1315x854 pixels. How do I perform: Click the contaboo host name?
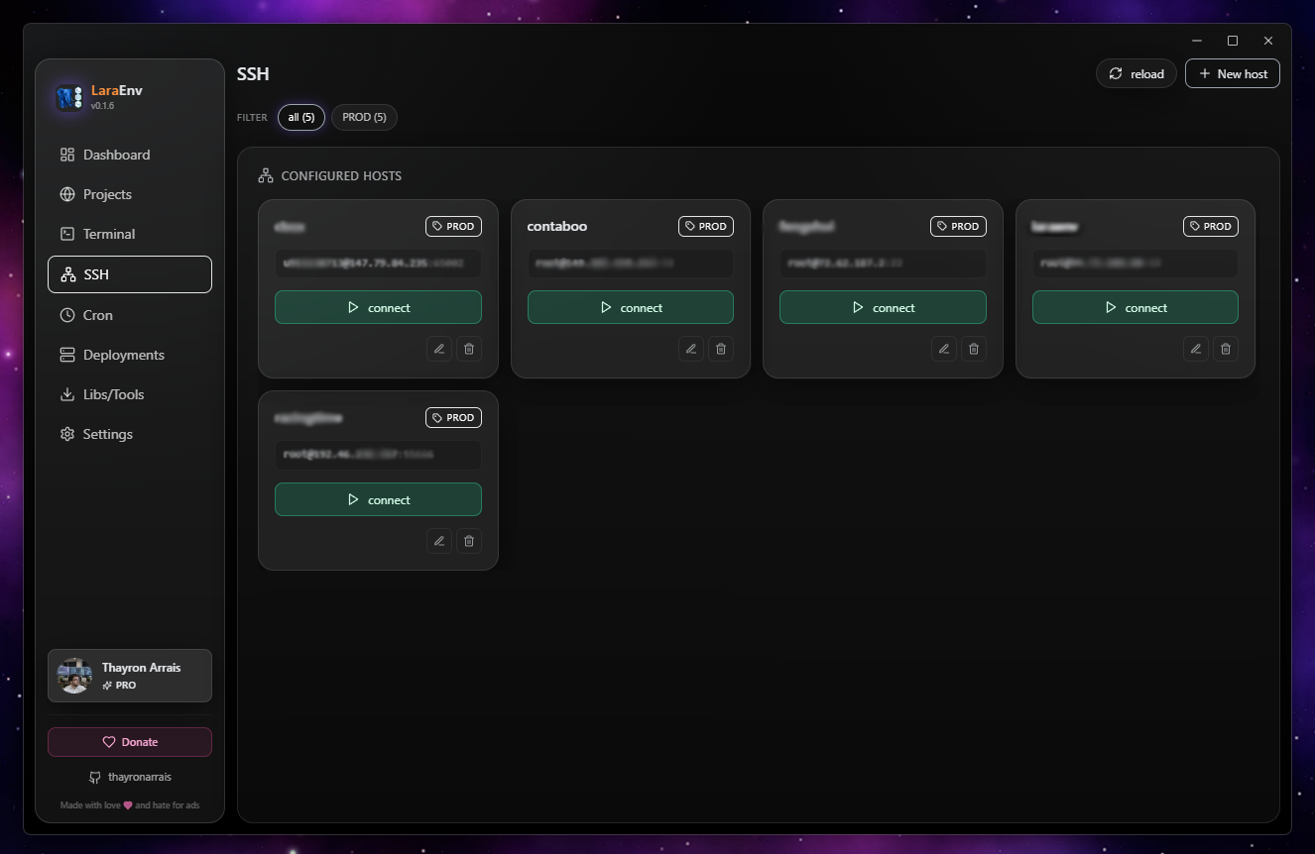point(557,226)
